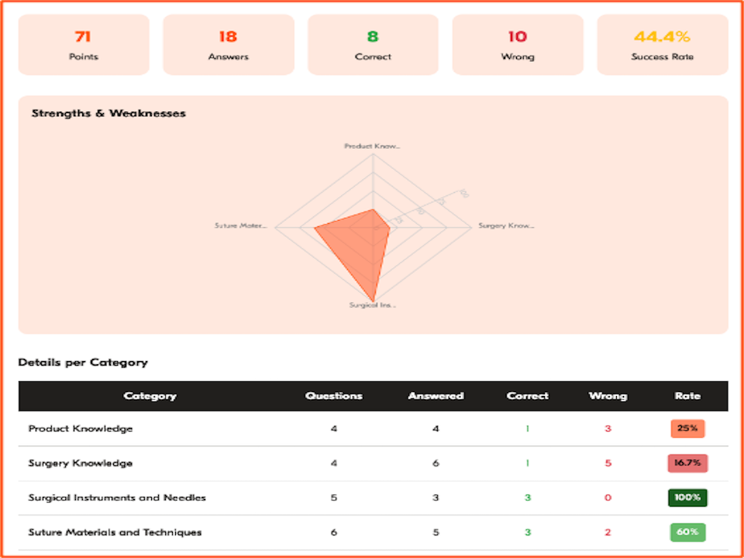Click Surgical Instruments row's Questions value 5

[334, 498]
